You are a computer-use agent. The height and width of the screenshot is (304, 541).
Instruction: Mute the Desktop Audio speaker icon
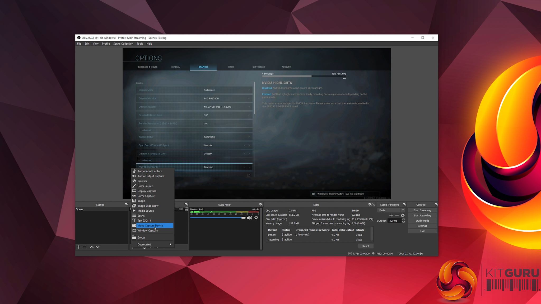[249, 218]
